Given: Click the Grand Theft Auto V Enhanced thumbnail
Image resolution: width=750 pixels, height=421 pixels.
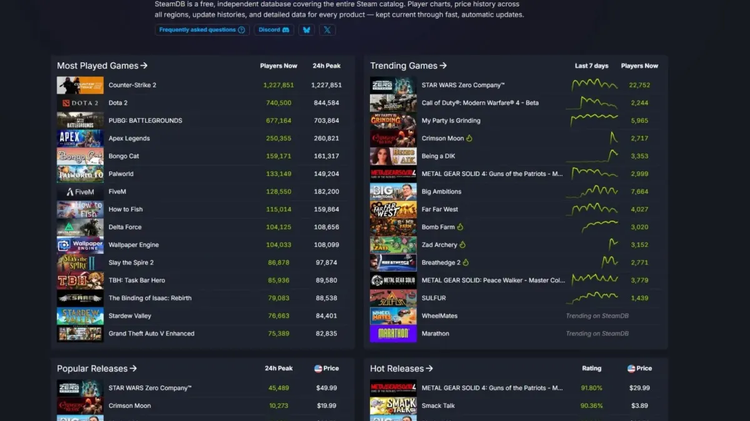Looking at the screenshot, I should (80, 334).
